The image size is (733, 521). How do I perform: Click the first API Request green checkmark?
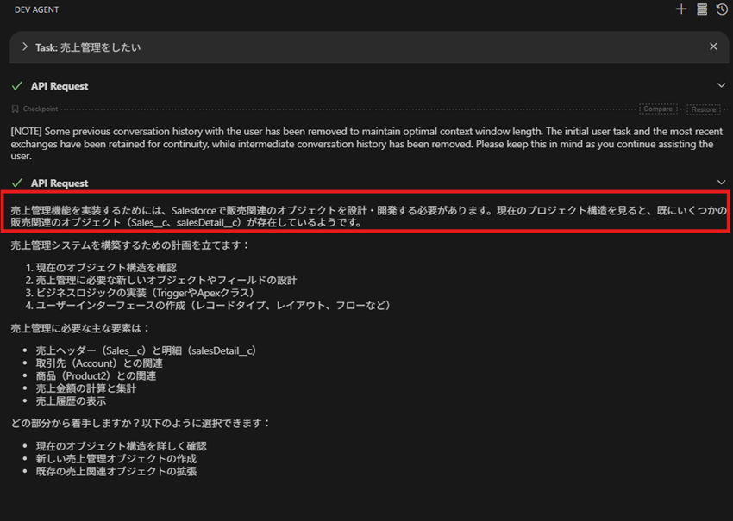[x=16, y=86]
